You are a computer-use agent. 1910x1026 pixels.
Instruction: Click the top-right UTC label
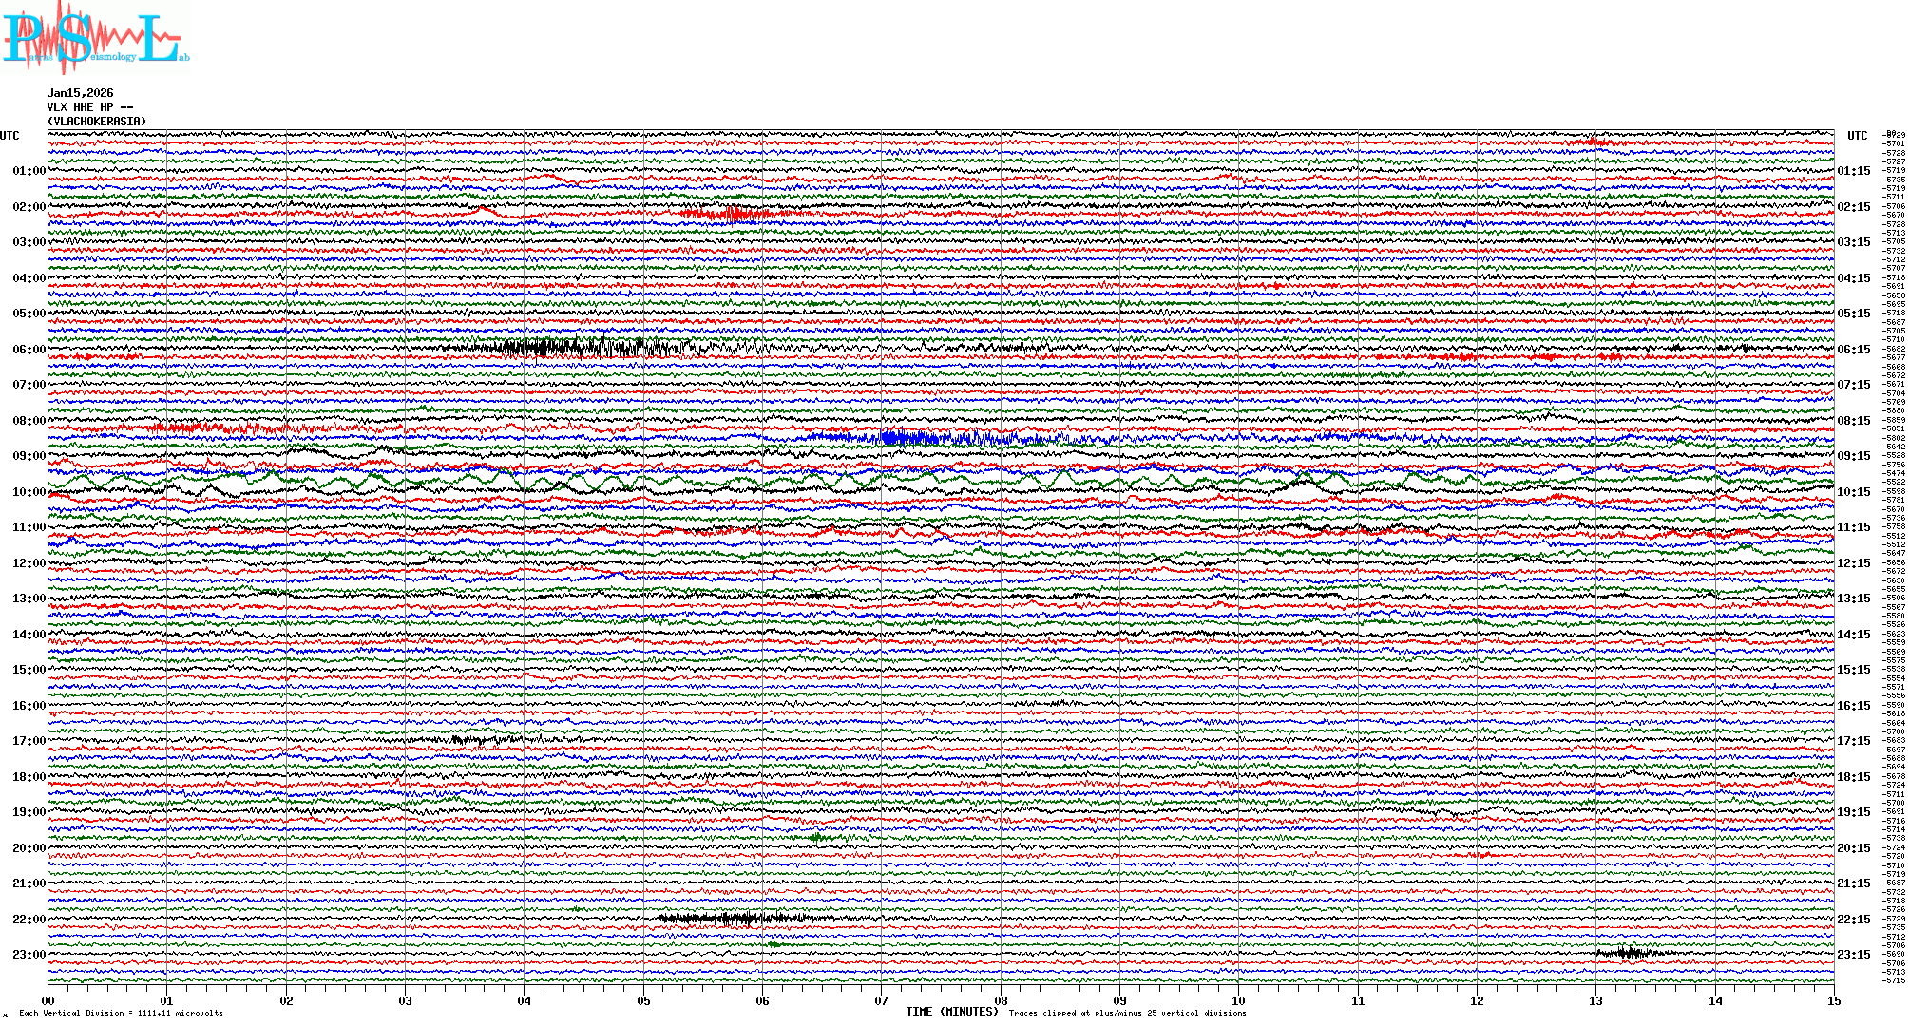coord(1857,136)
